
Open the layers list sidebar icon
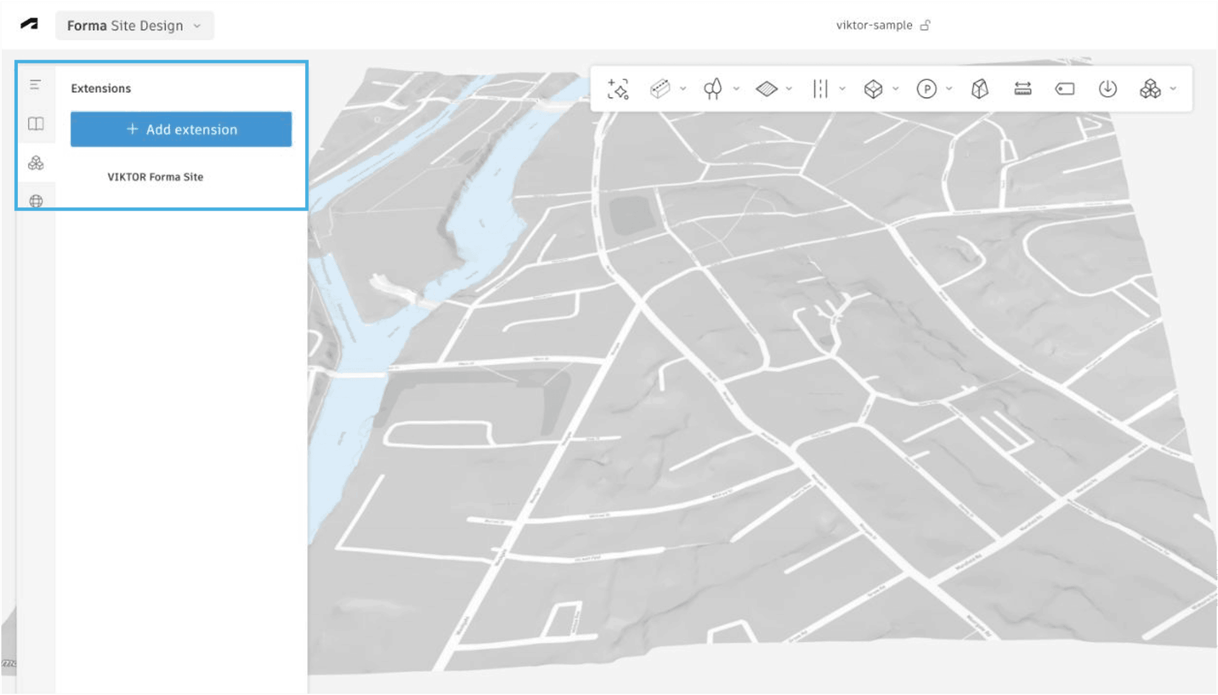36,84
